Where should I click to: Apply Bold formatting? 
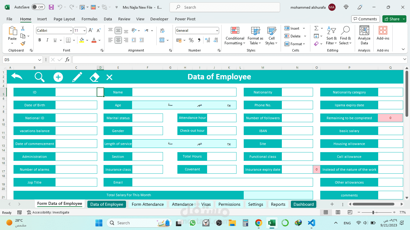pos(40,40)
